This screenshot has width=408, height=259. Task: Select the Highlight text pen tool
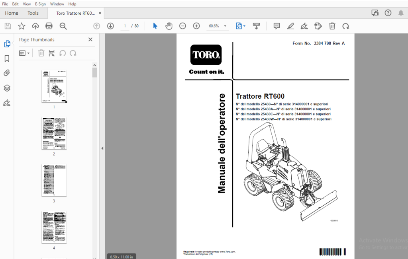pyautogui.click(x=290, y=26)
